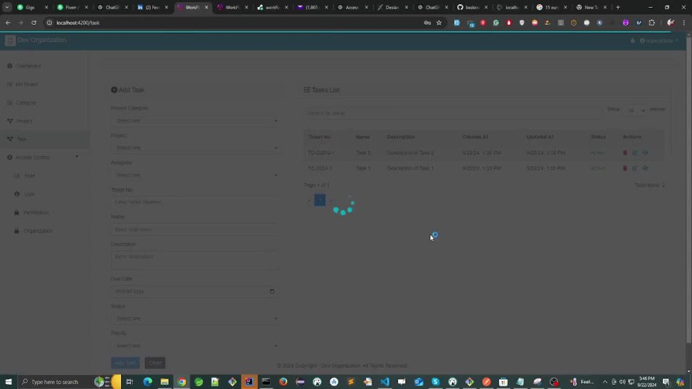Open the notifications bell icon
The image size is (692, 389).
[x=632, y=41]
